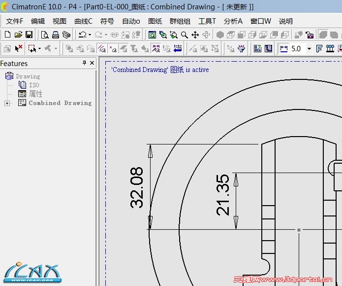Image resolution: width=342 pixels, height=286 pixels.
Task: Open the undo history dropdown arrow
Action: [x=90, y=35]
